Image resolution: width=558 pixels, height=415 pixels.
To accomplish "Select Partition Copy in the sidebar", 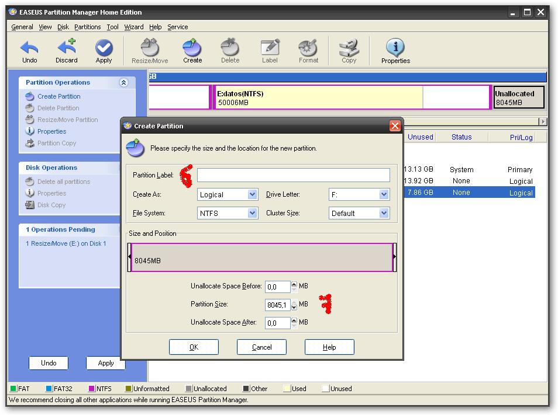I will 57,143.
